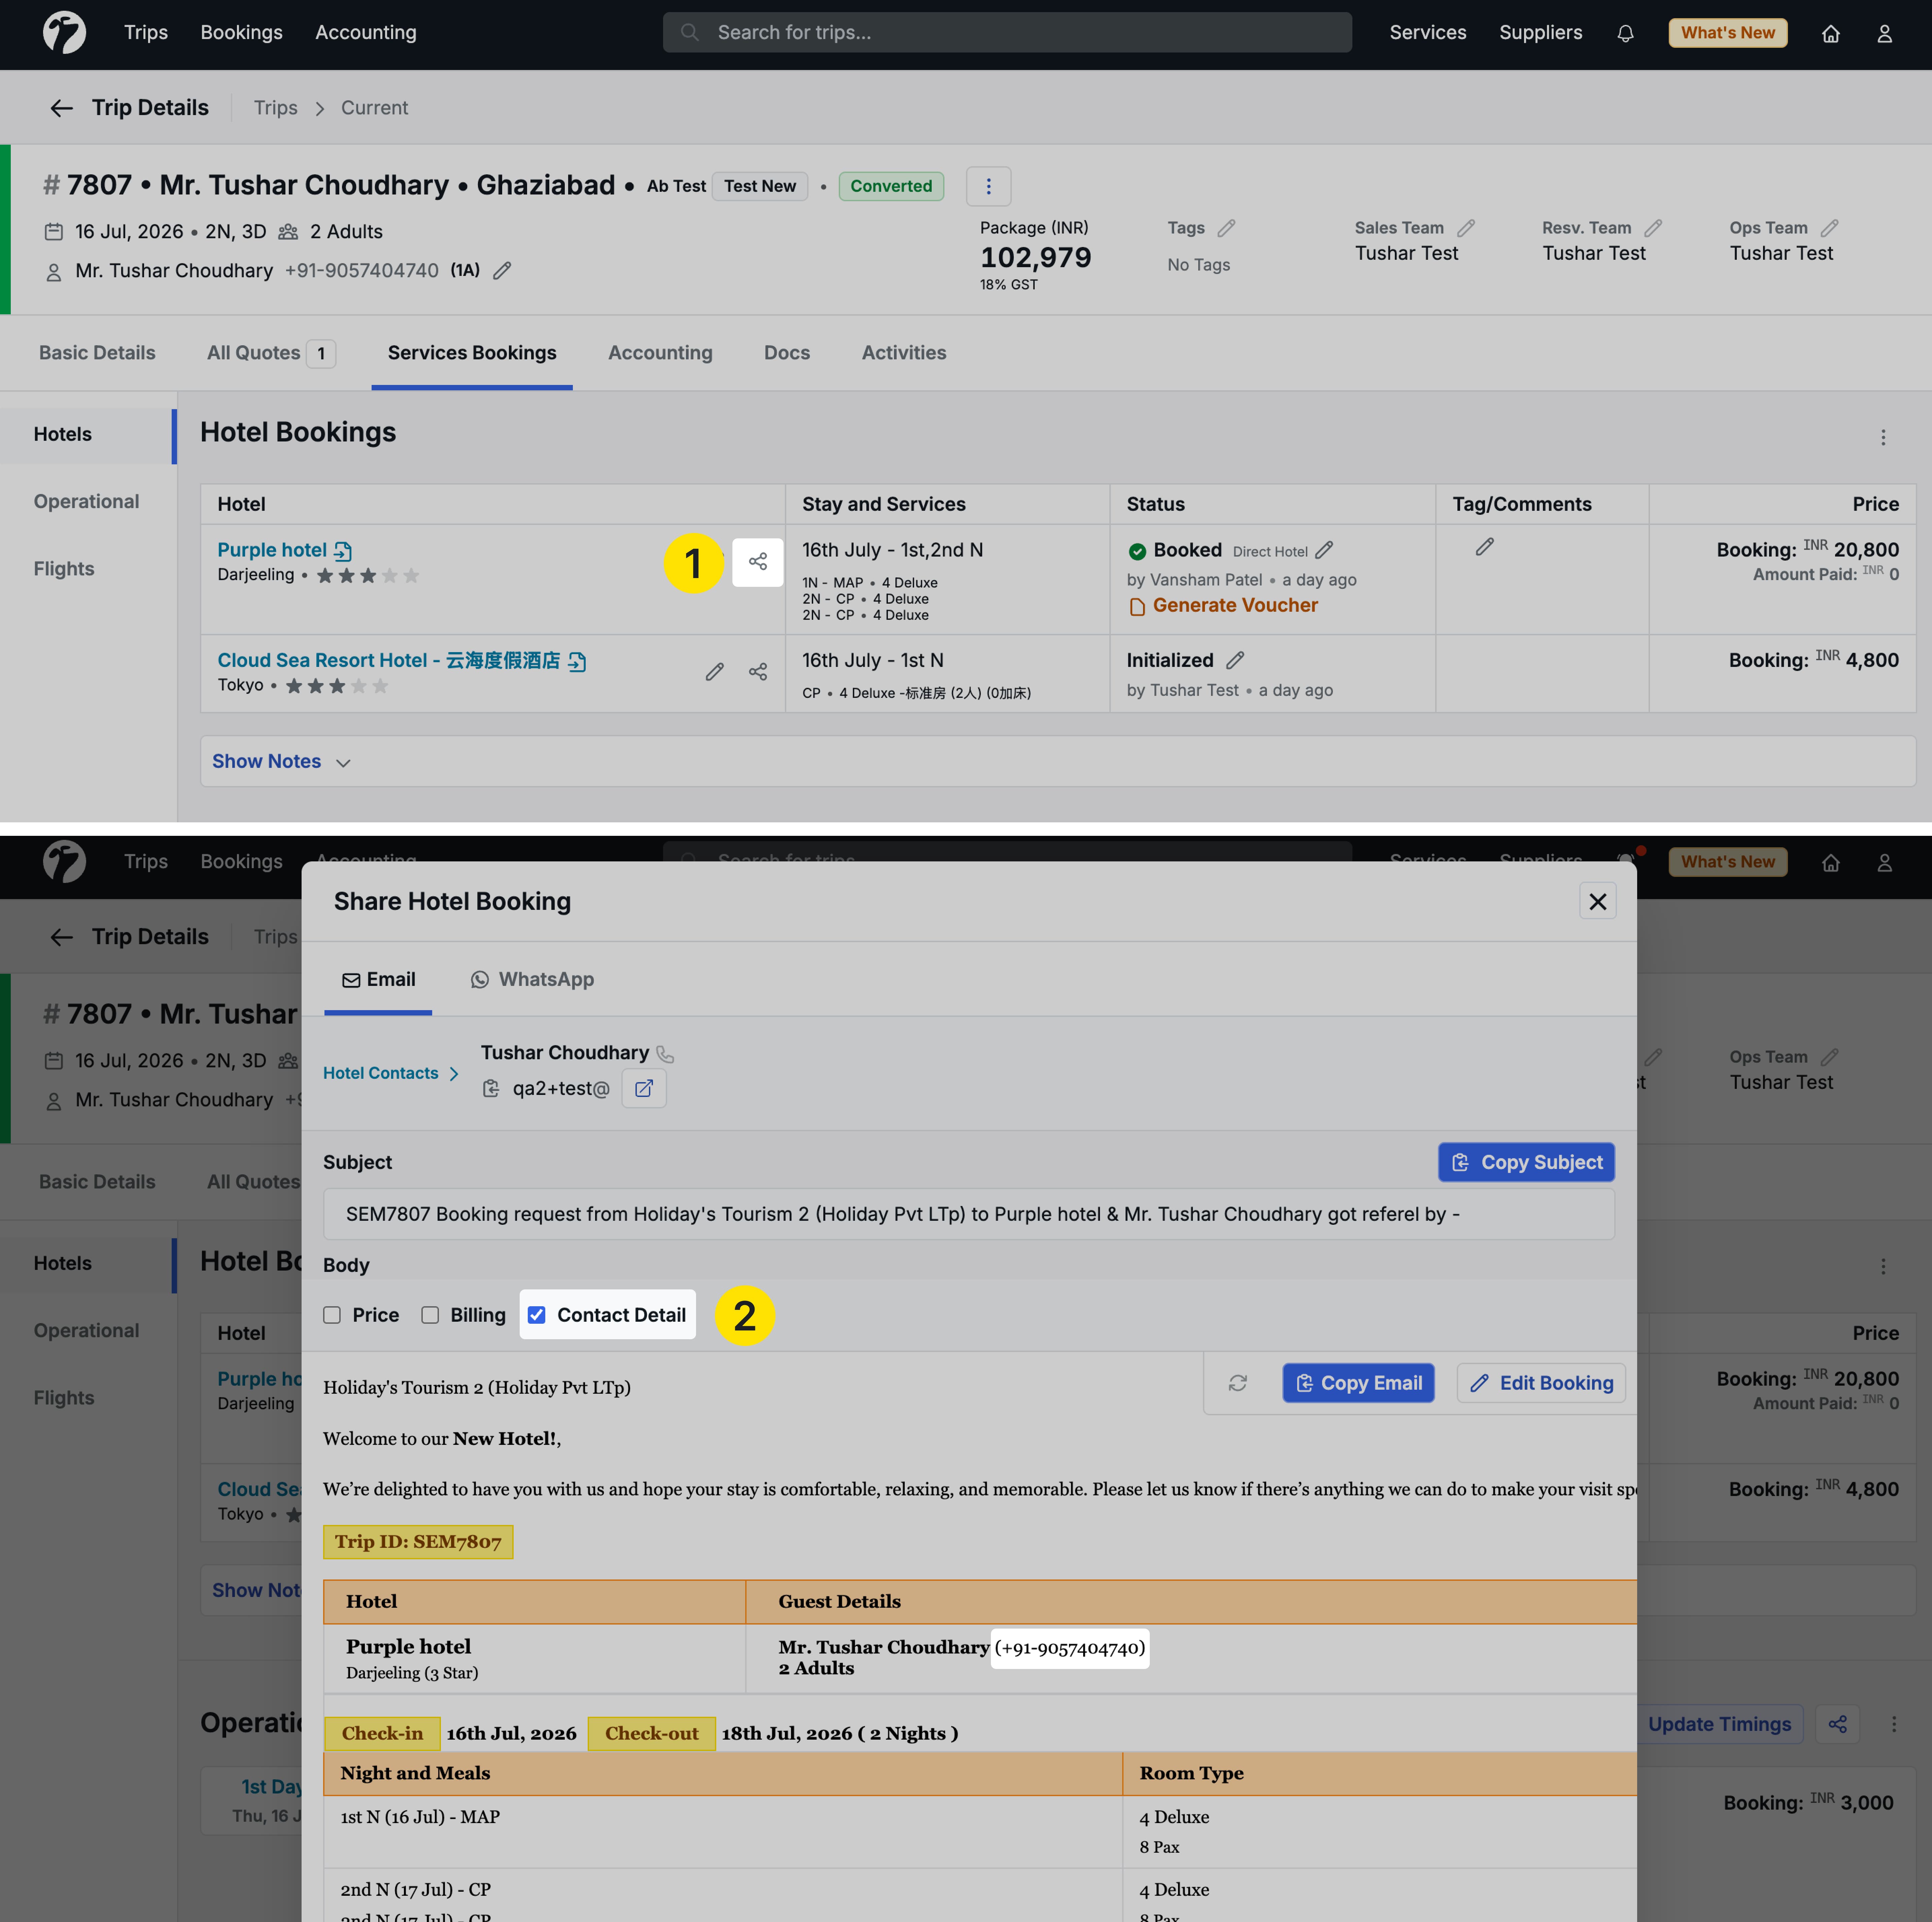This screenshot has height=1922, width=1932.
Task: Open the Activities tab
Action: [904, 353]
